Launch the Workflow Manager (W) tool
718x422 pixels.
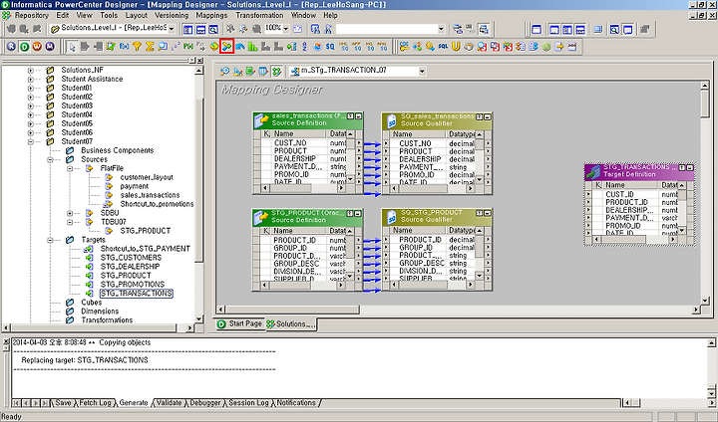click(37, 46)
